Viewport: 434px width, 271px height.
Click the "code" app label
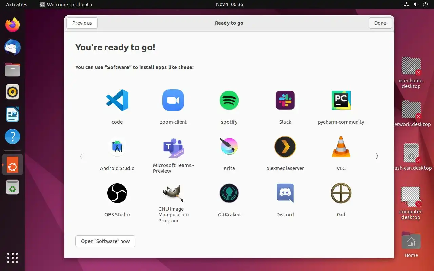117,122
